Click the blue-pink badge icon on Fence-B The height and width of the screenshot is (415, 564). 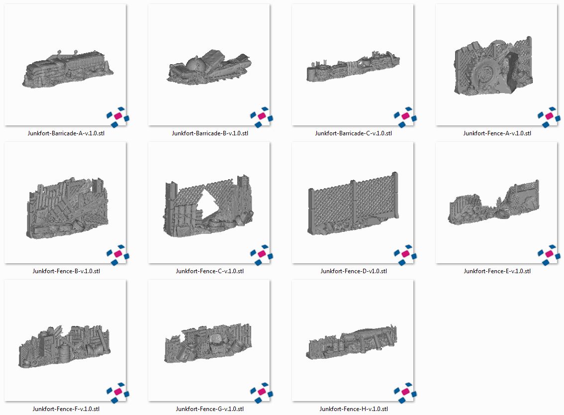click(117, 254)
